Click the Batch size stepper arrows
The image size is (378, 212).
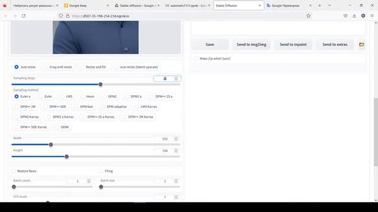point(176,181)
